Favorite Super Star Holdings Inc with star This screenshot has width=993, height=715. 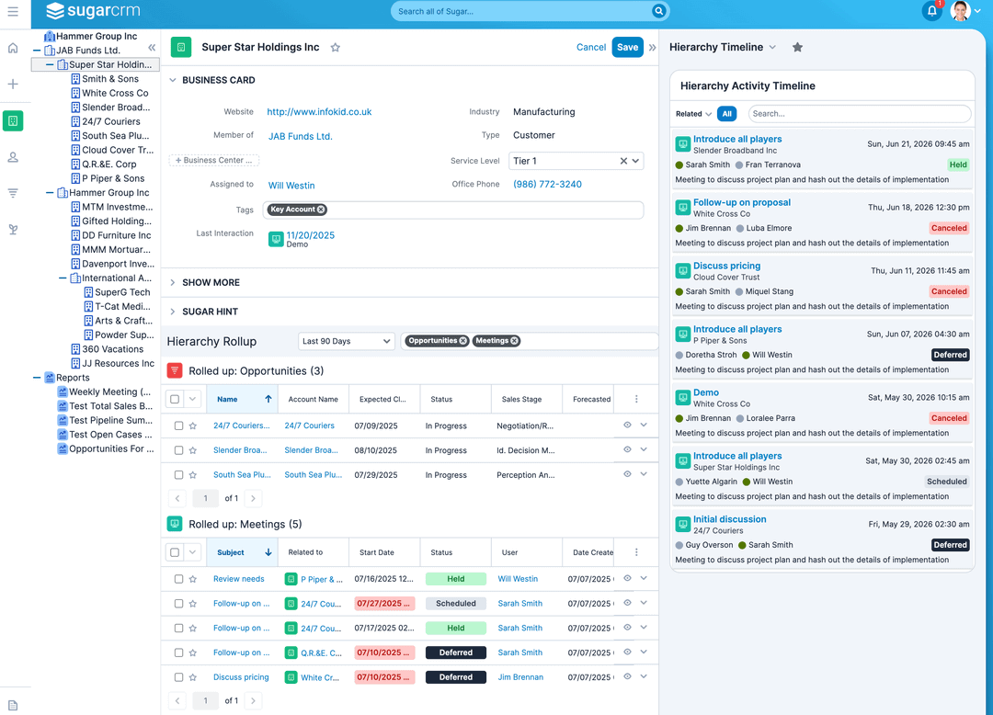click(x=336, y=48)
